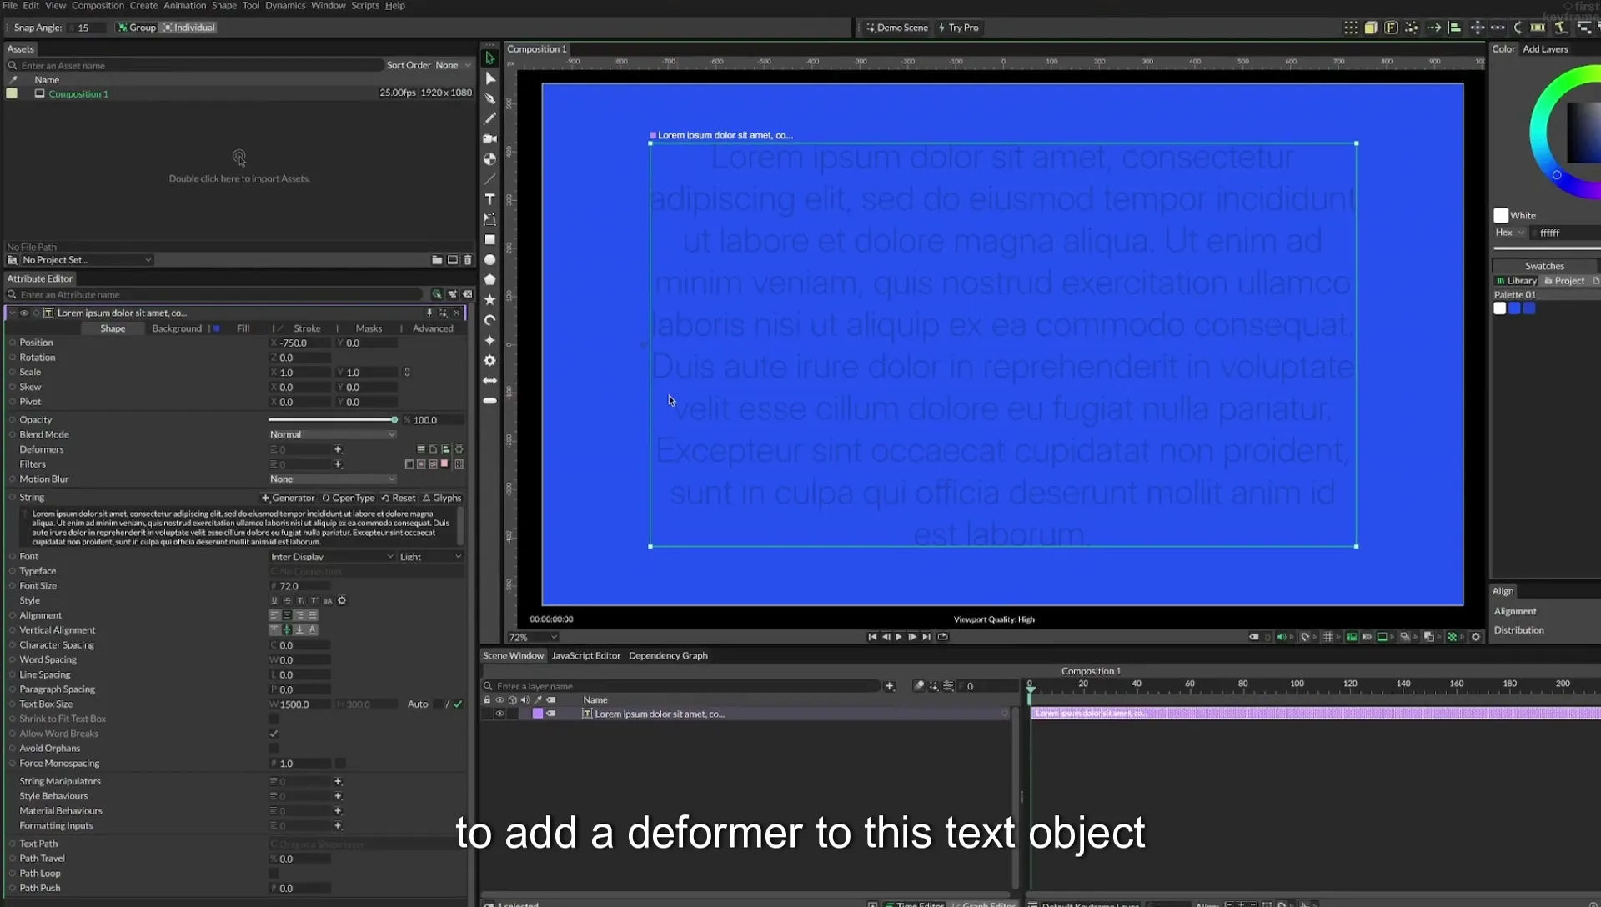The width and height of the screenshot is (1601, 907).
Task: Select the Super Ellipse sparkle tool
Action: point(490,340)
